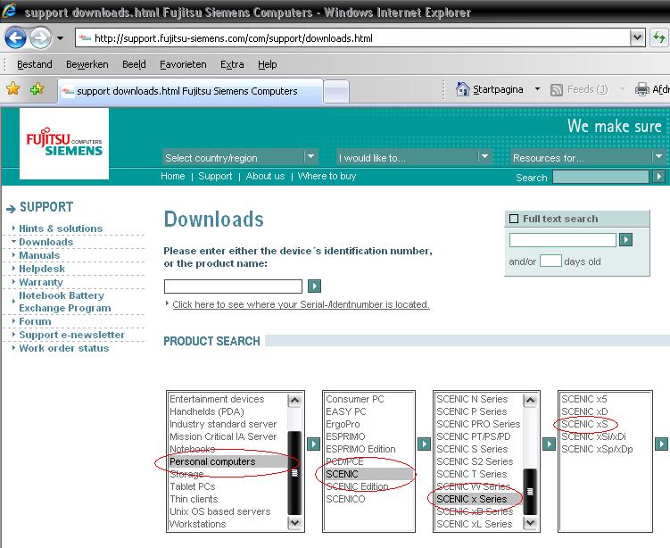Open Manuals in the sidebar

39,255
